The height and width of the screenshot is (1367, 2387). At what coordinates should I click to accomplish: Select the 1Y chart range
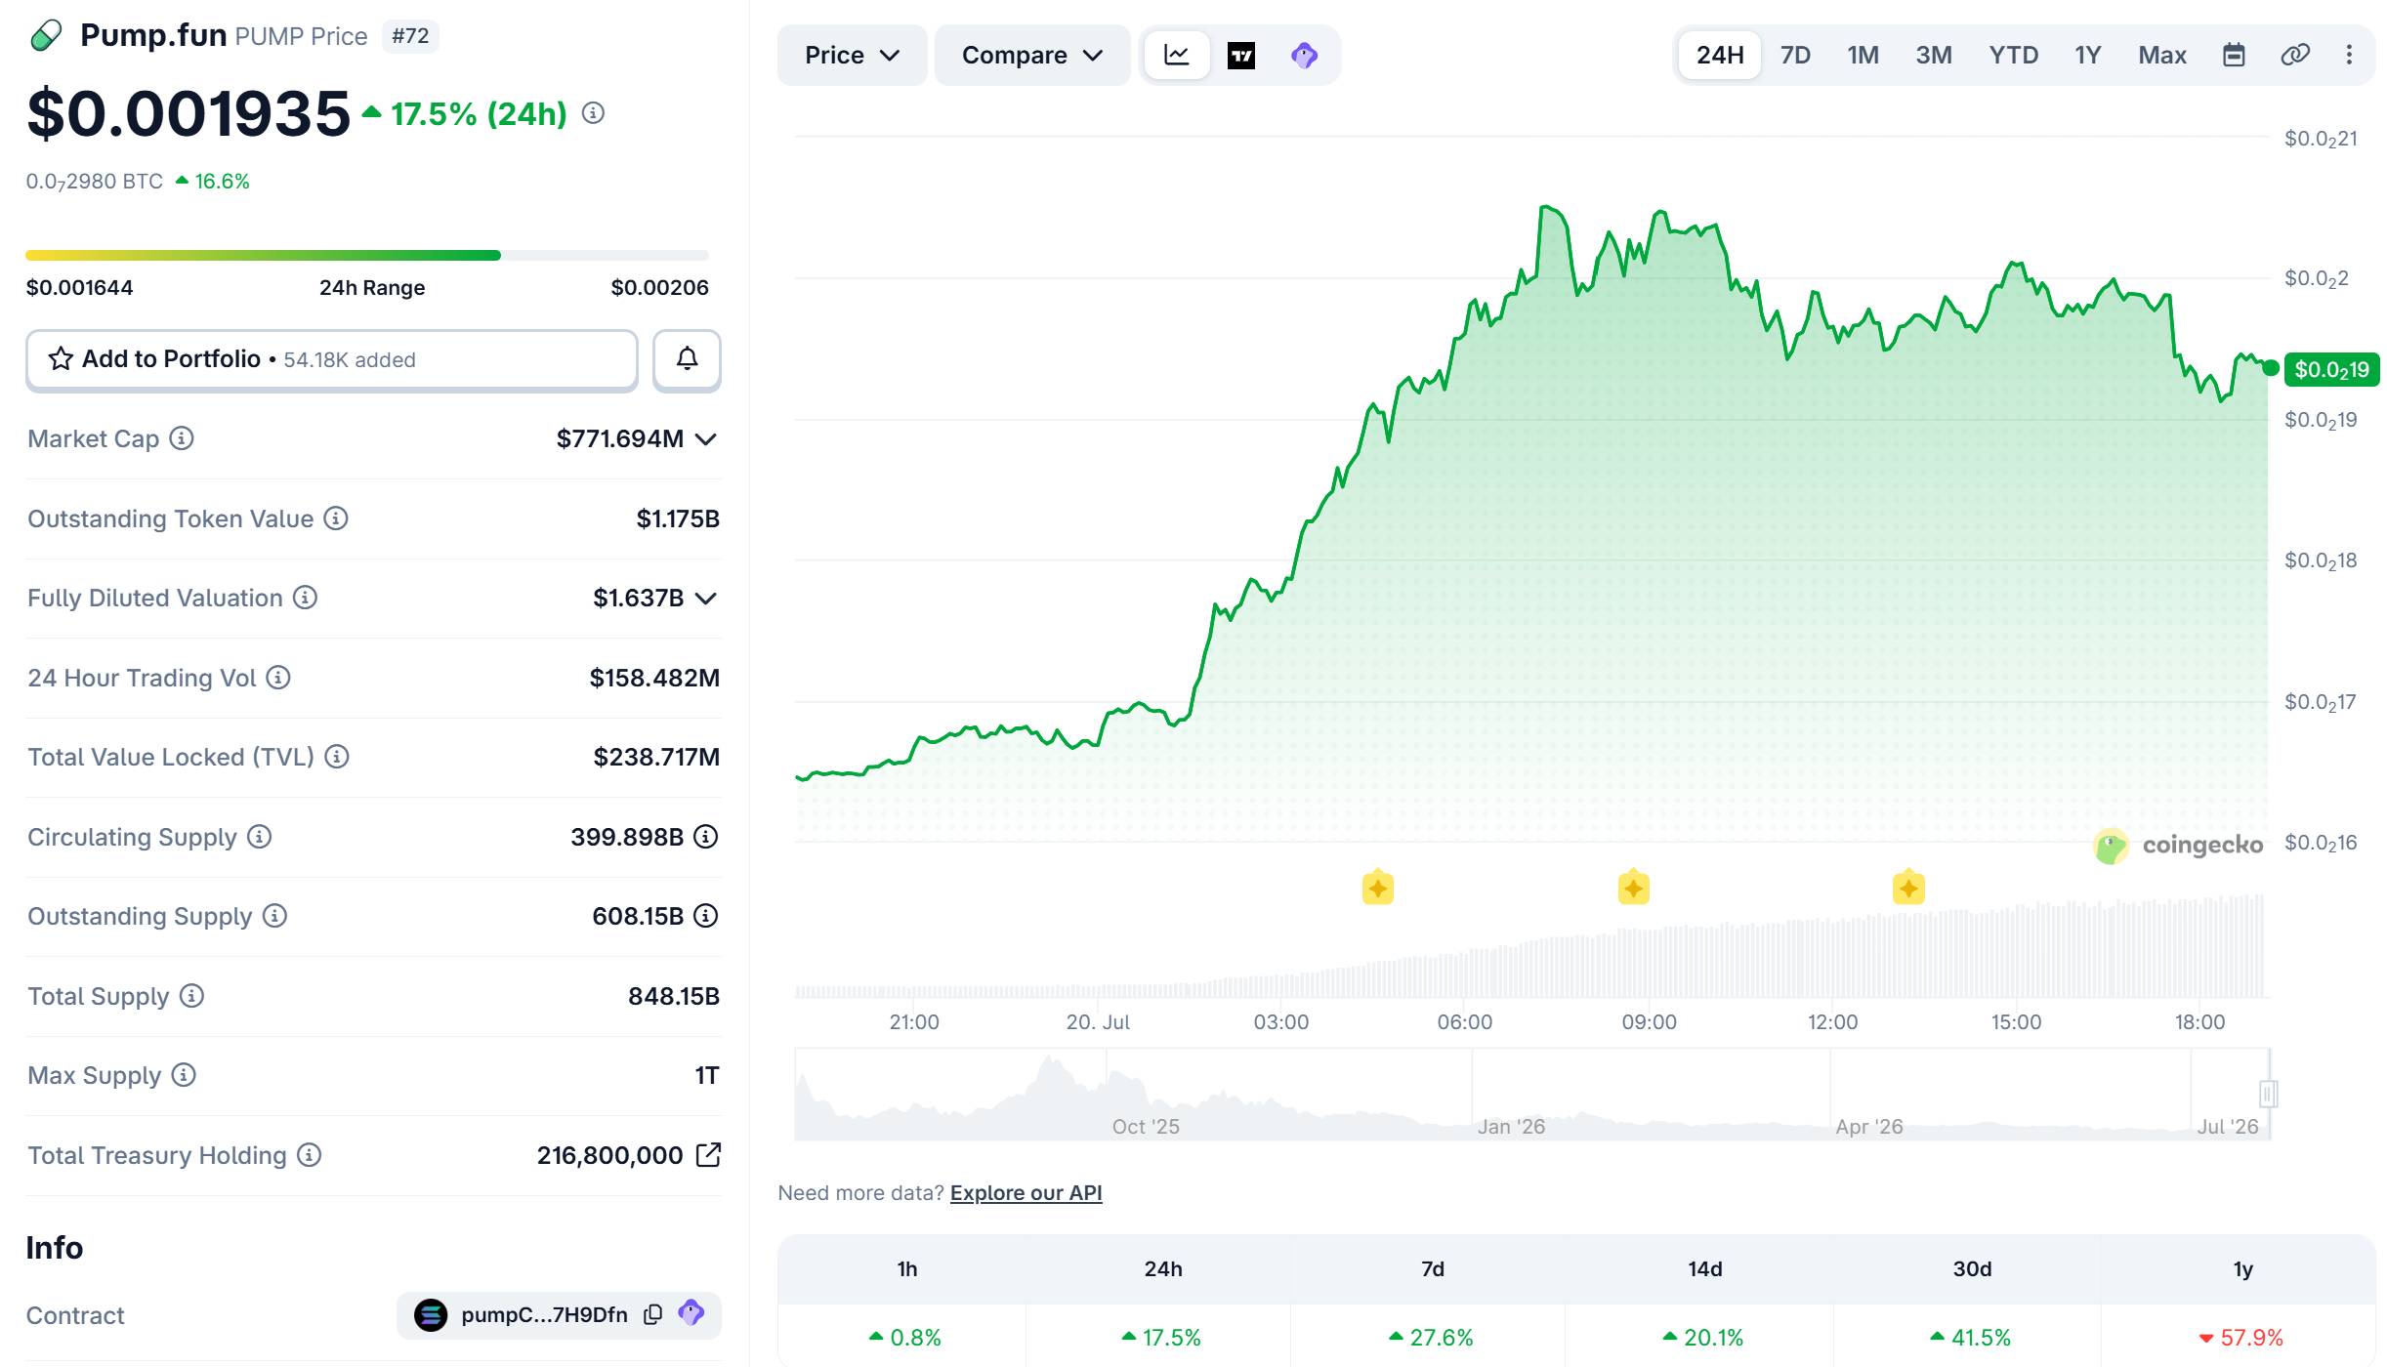(x=2088, y=55)
